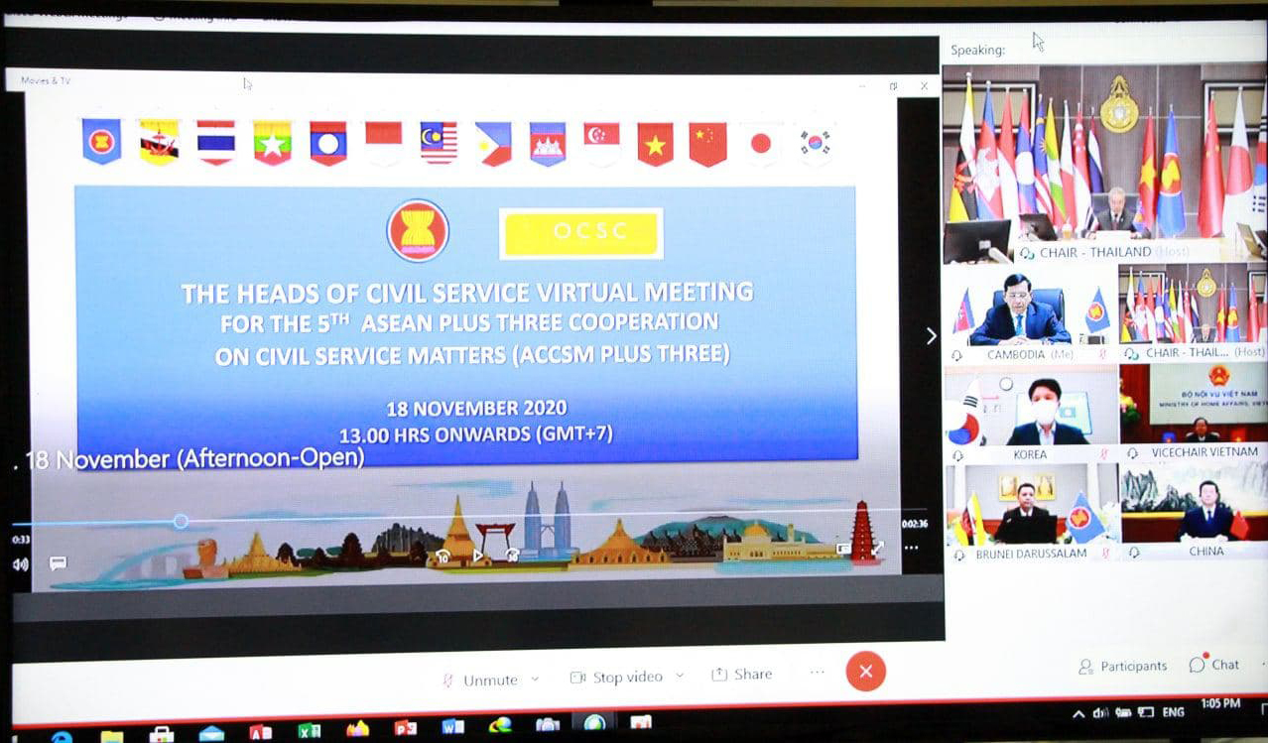Skip forward 30 seconds in the video
Image resolution: width=1268 pixels, height=743 pixels.
(512, 556)
